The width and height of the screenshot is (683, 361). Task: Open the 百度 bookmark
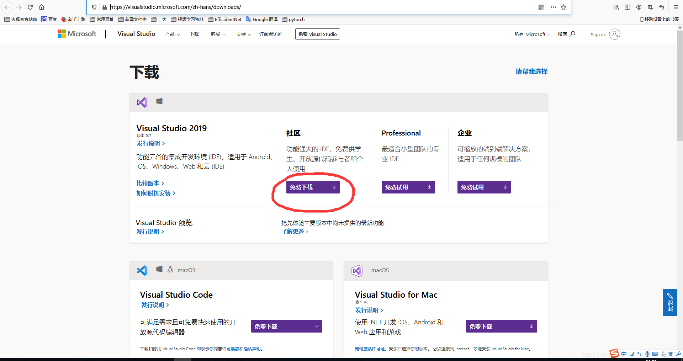pos(49,19)
